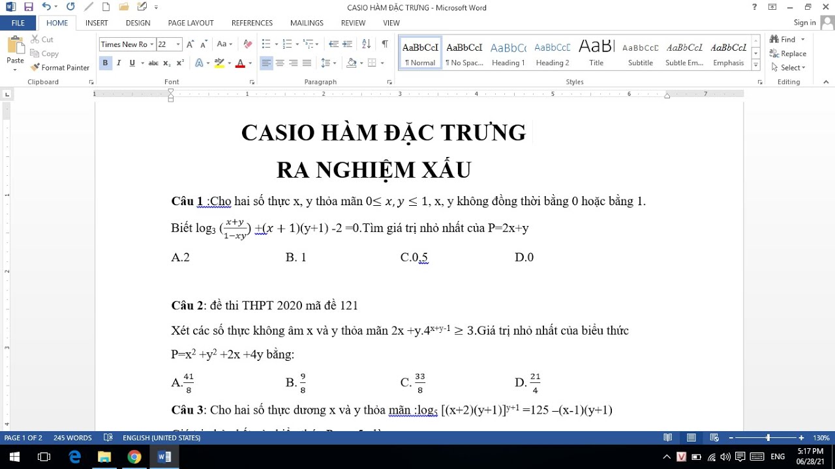Create a new blank document from Quick Access
Viewport: 835px width, 469px height.
point(106,7)
